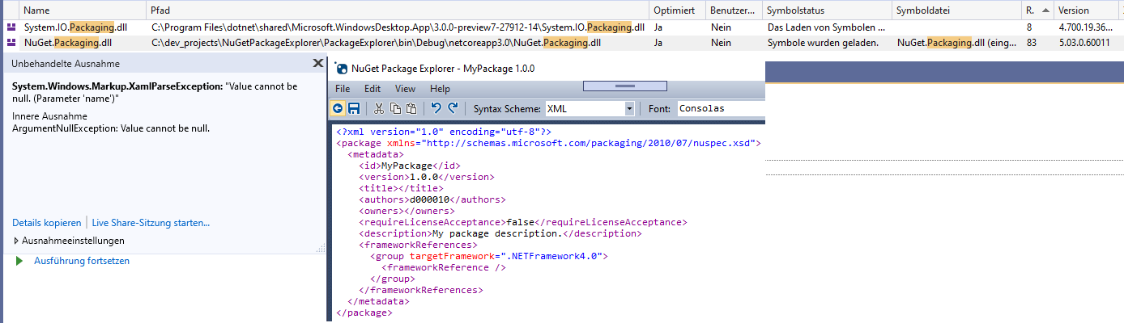Viewport: 1124px width, 323px height.
Task: Click the Benutzer... column header
Action: coord(733,10)
